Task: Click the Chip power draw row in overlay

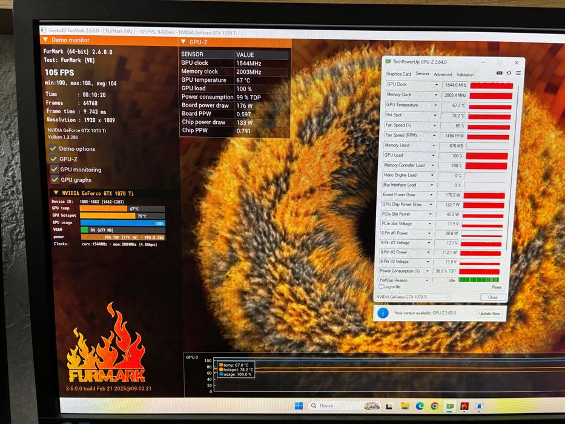Action: [234, 122]
